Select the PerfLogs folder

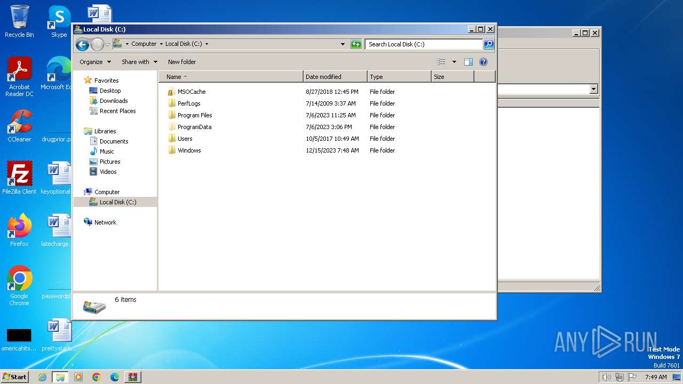coord(189,103)
